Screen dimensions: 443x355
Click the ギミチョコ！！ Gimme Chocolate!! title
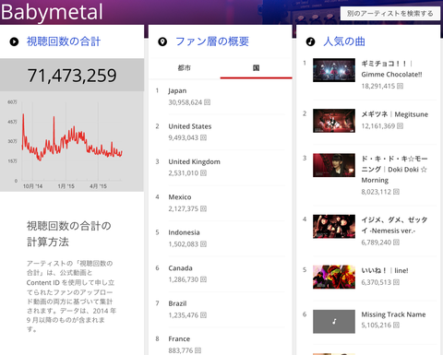pyautogui.click(x=391, y=69)
